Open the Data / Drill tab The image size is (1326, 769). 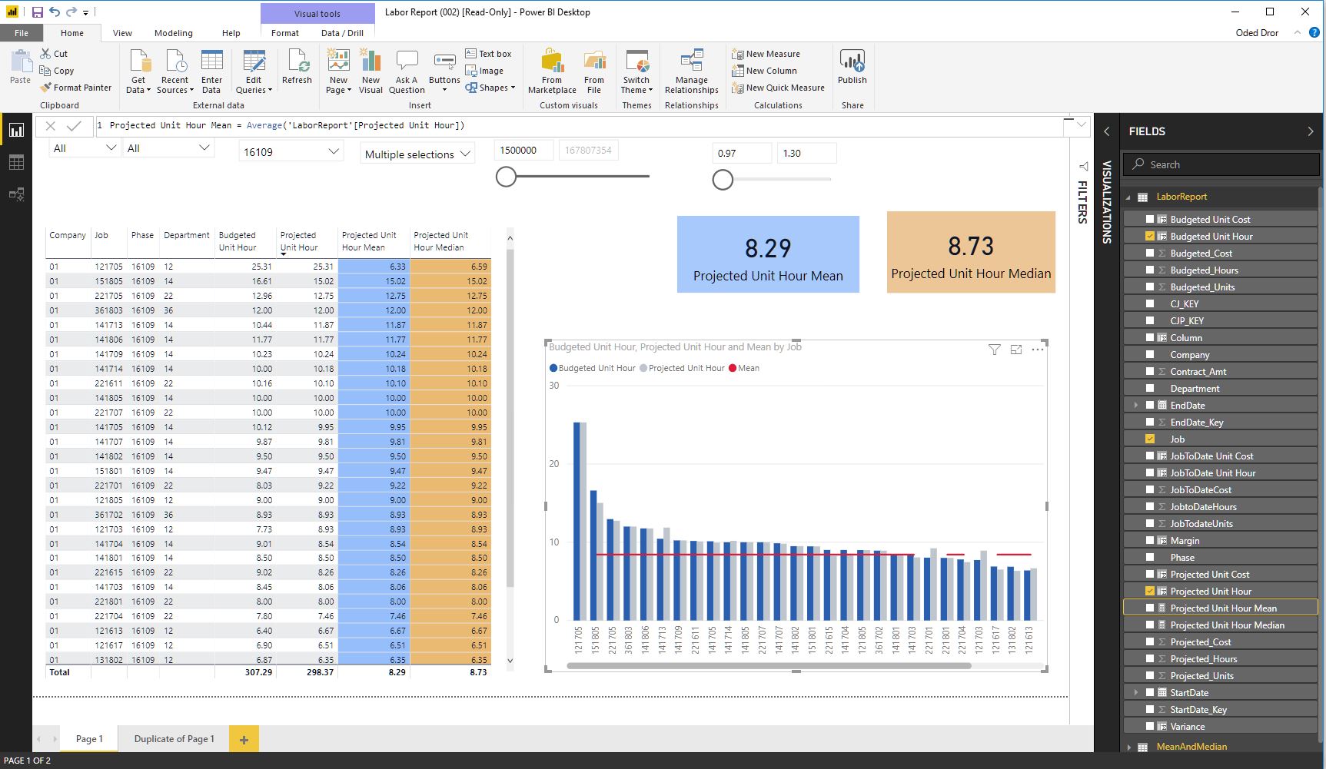(342, 33)
